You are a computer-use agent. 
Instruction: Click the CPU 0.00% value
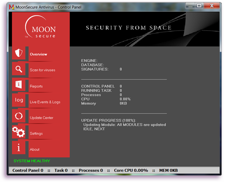pyautogui.click(x=125, y=99)
